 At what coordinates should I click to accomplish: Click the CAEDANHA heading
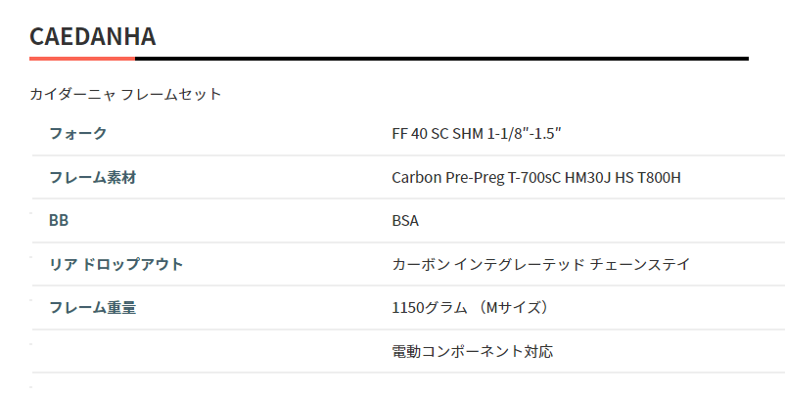click(93, 36)
